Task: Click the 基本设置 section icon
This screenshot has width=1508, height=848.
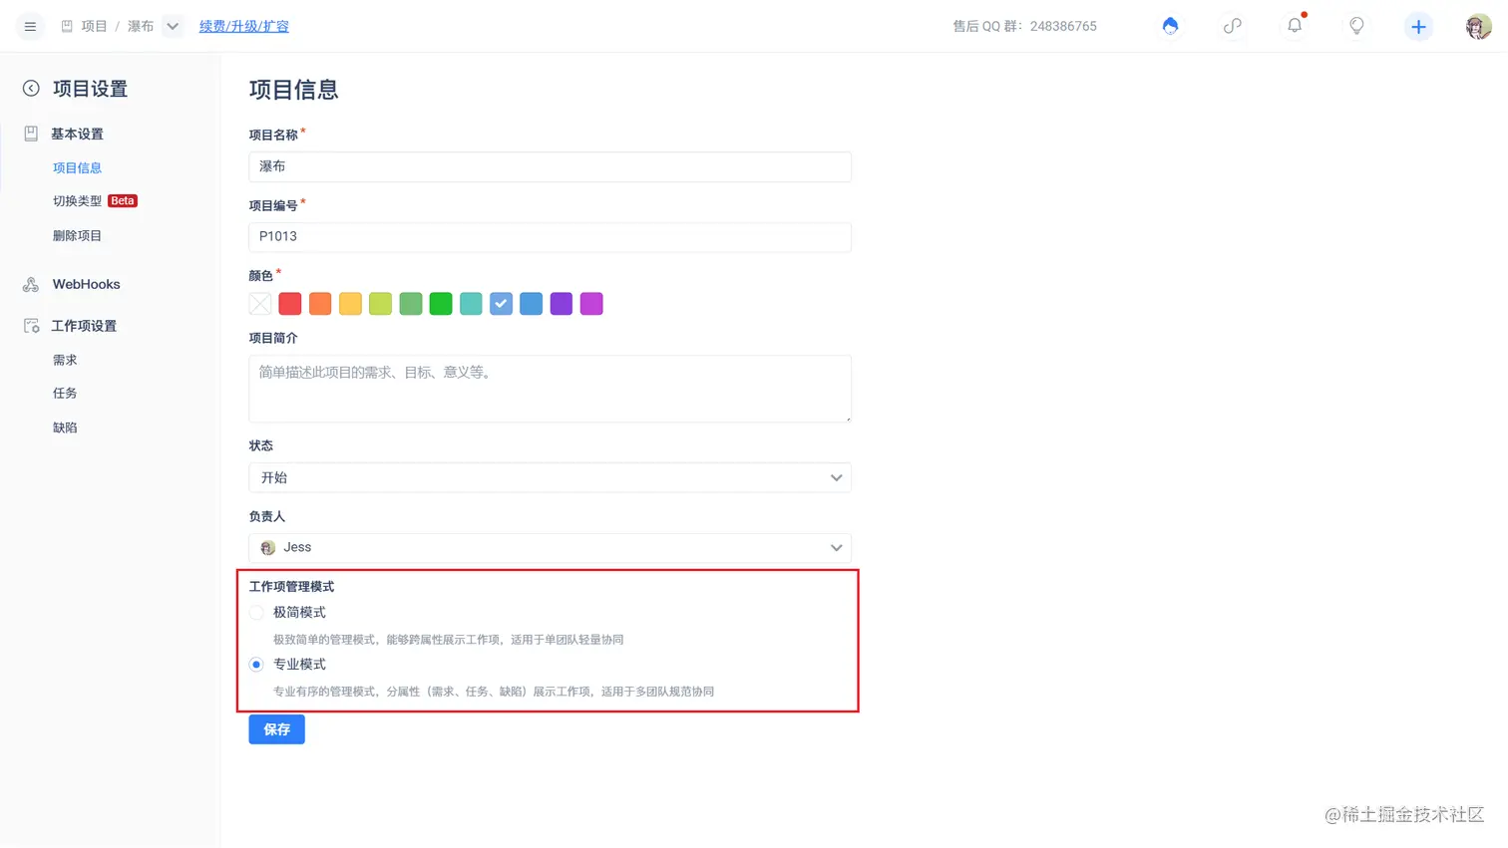Action: (31, 134)
